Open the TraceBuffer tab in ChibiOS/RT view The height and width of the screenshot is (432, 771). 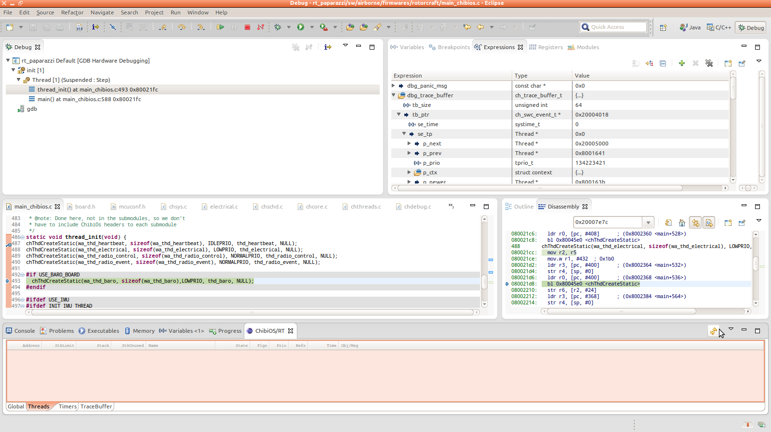pos(96,406)
